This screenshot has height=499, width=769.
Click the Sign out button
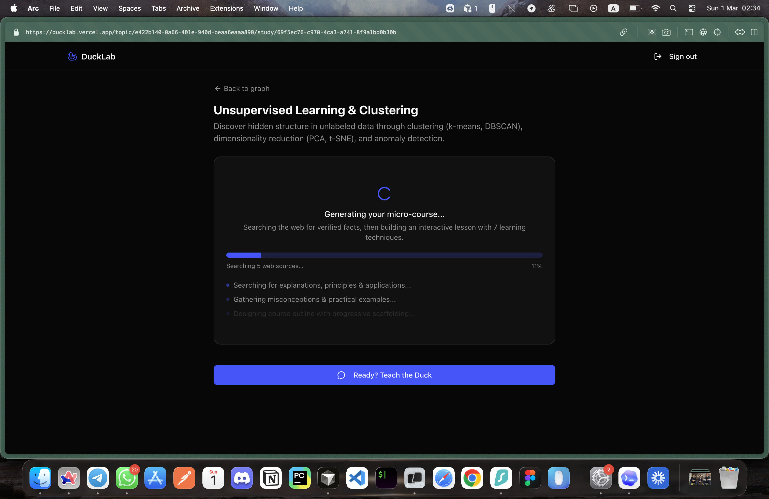pyautogui.click(x=675, y=56)
